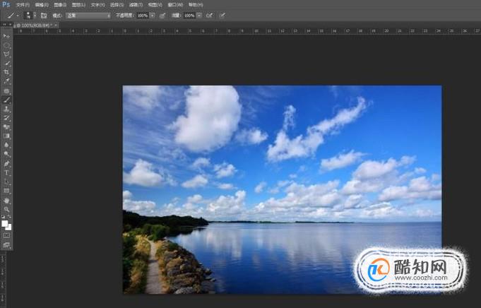Image resolution: width=481 pixels, height=308 pixels.
Task: Open the 图层(L) menu
Action: pos(78,5)
